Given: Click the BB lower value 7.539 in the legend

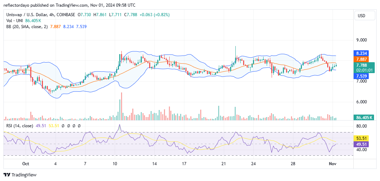Looking at the screenshot, I should click(81, 27).
